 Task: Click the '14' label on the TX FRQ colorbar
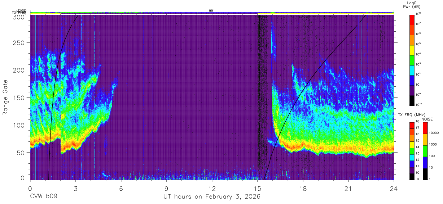(x=418, y=148)
